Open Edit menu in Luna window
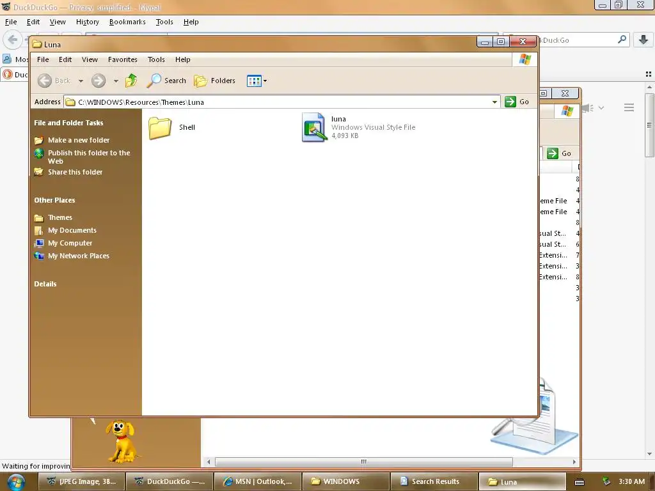The width and height of the screenshot is (655, 491). [x=65, y=59]
